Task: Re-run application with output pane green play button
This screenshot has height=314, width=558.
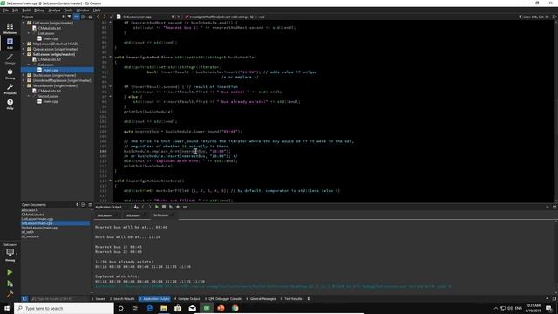Action: pos(157,207)
